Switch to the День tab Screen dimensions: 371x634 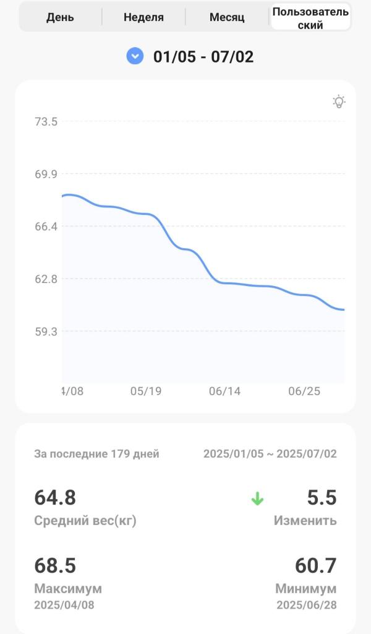pyautogui.click(x=60, y=17)
